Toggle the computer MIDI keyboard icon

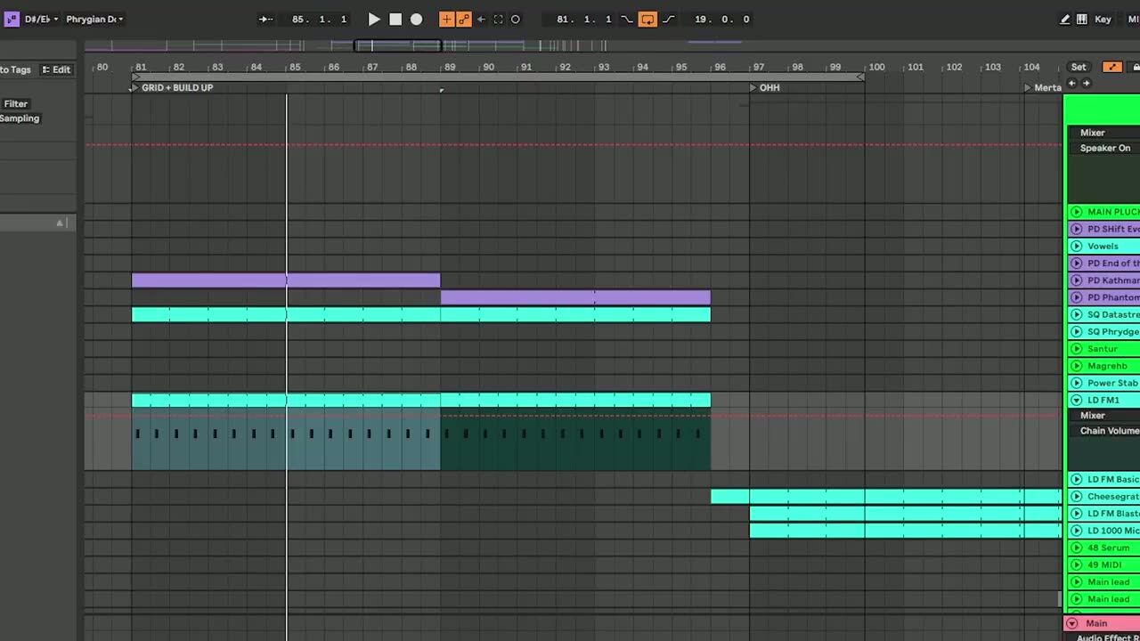[x=1081, y=19]
